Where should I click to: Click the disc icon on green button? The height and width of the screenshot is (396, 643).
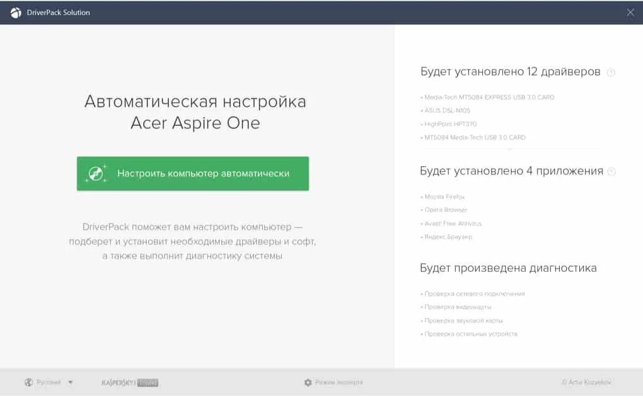click(96, 173)
